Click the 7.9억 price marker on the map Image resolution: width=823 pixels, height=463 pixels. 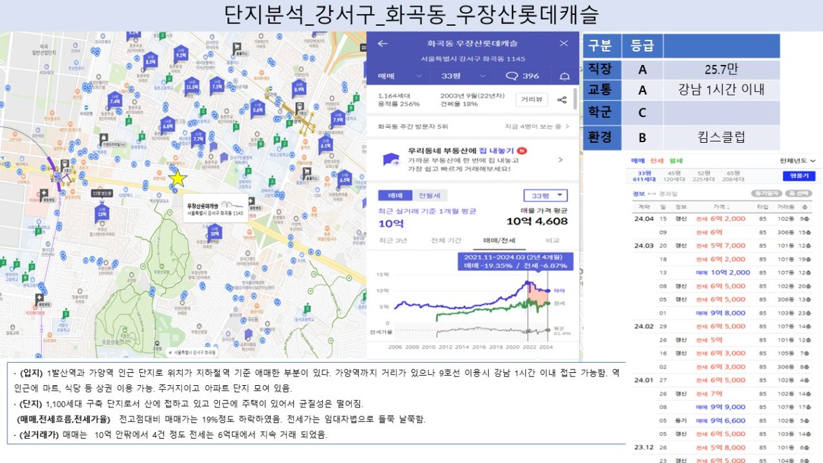coord(338,117)
